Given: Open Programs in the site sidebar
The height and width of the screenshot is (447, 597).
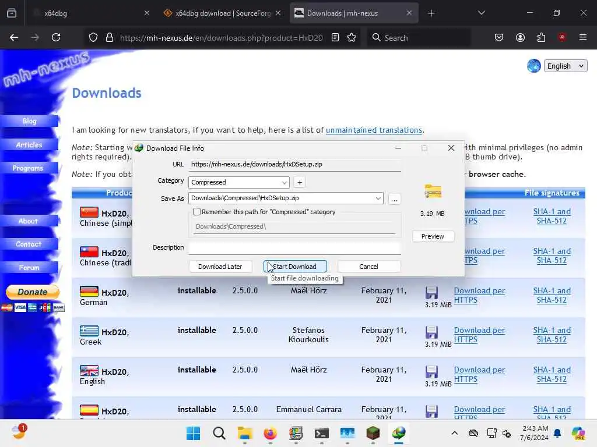Looking at the screenshot, I should point(29,168).
